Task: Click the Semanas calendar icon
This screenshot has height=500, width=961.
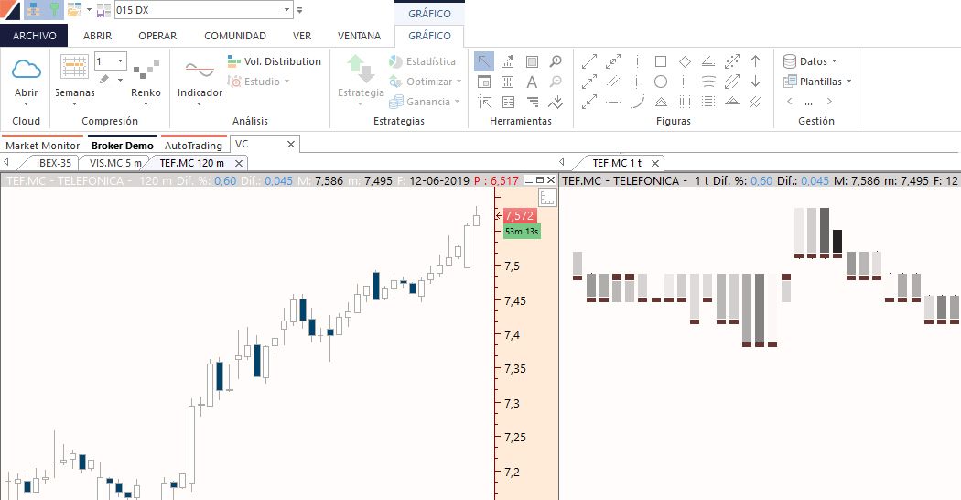Action: coord(74,66)
